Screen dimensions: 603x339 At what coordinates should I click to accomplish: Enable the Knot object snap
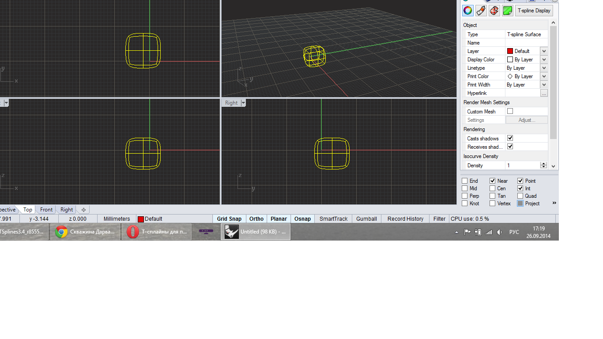click(x=464, y=203)
